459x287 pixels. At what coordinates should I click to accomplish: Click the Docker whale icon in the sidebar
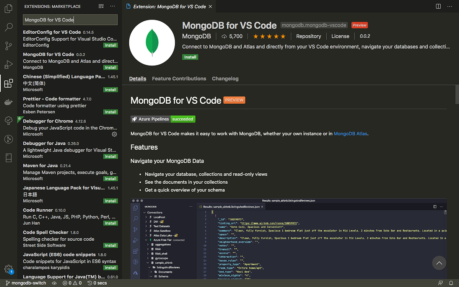tap(8, 102)
